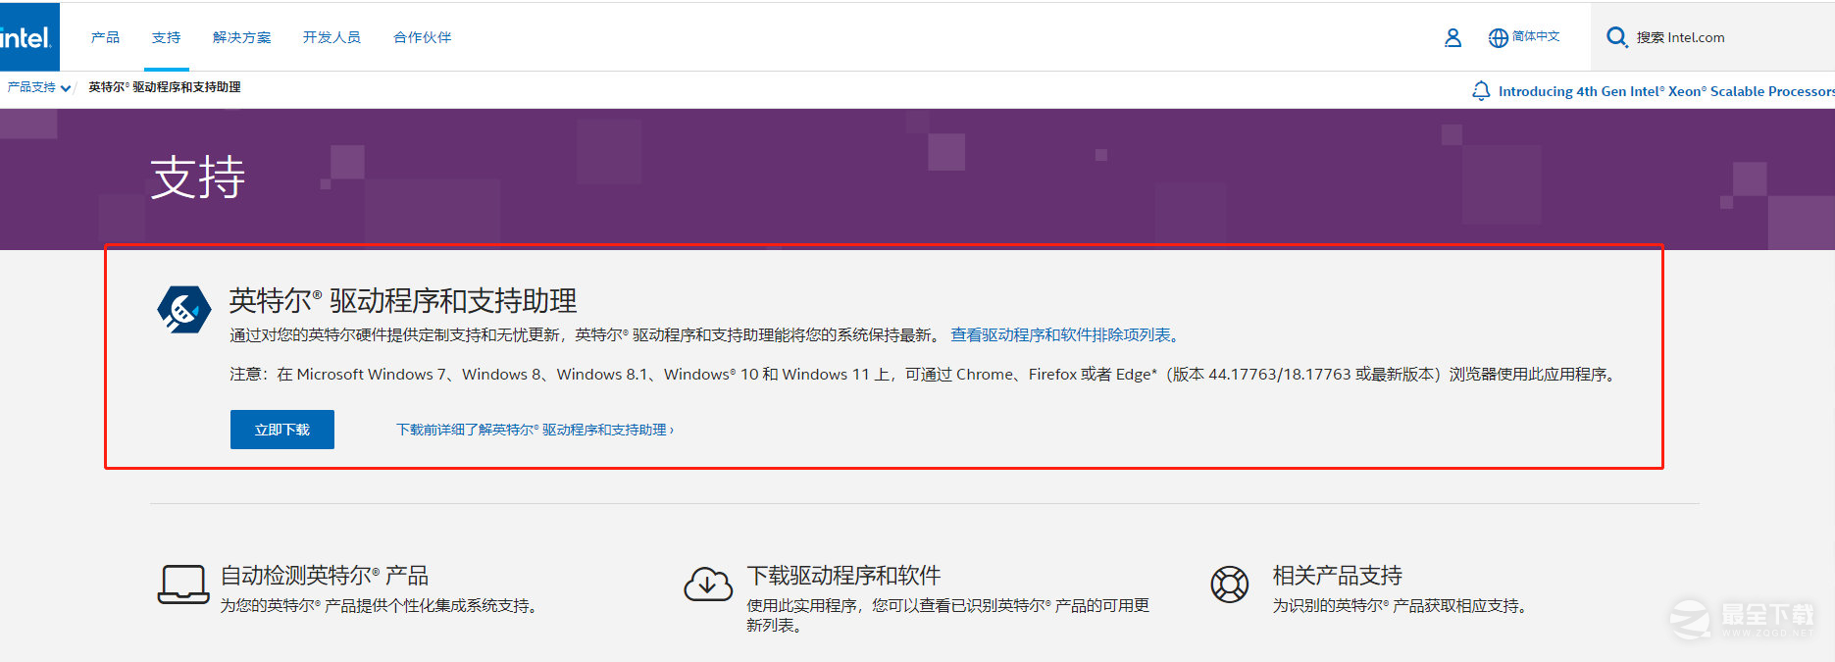Click the cloud download icon
The height and width of the screenshot is (662, 1835).
[708, 585]
